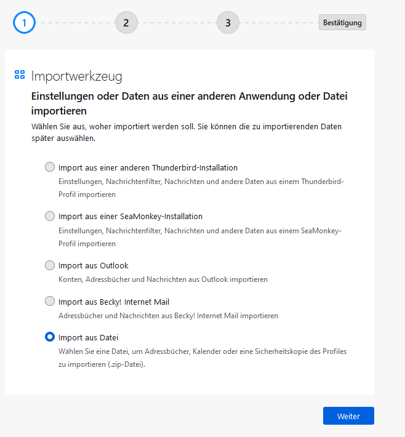
Task: Select radio button for Thunderbird-Installation import
Action: pyautogui.click(x=50, y=167)
